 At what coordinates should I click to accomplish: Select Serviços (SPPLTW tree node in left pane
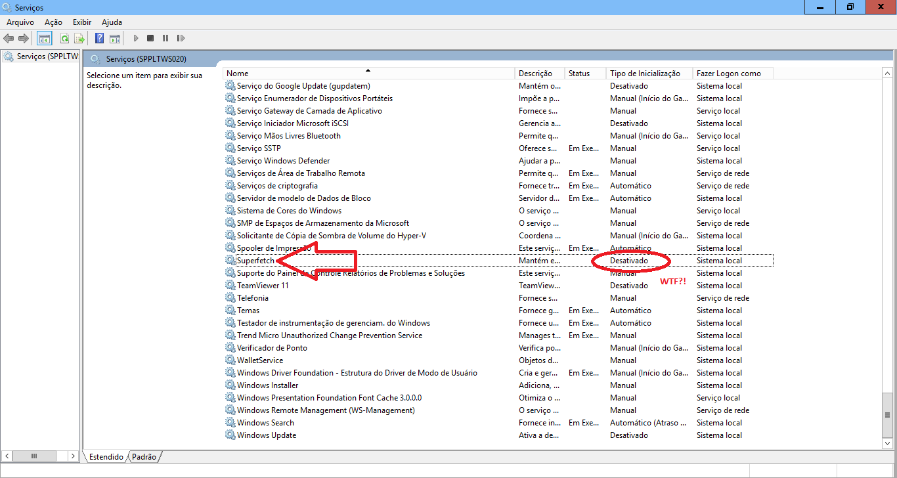[41, 56]
